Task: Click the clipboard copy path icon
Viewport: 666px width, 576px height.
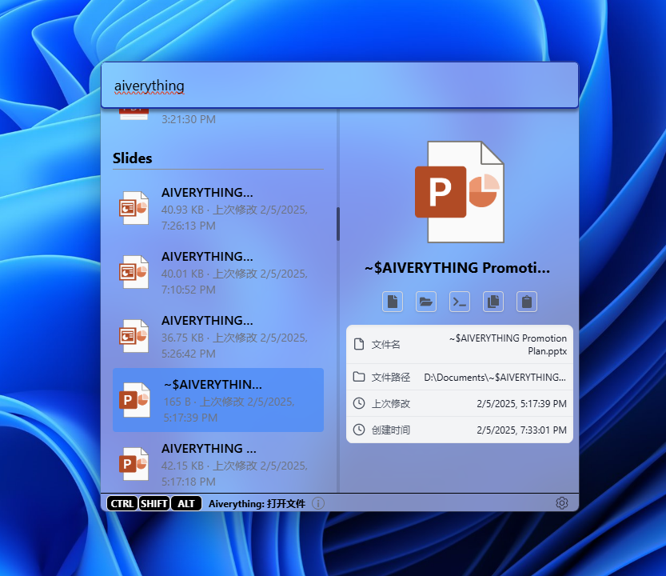Action: pos(527,302)
